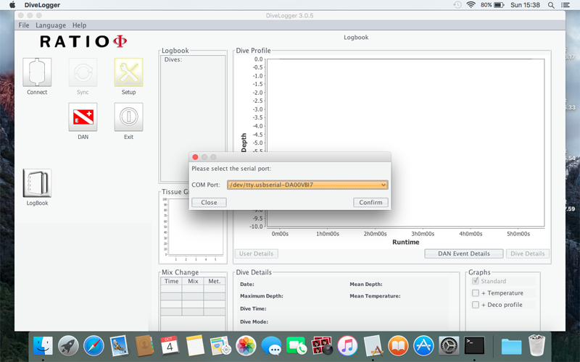Open System Preferences in the Dock
580x362 pixels.
(x=449, y=346)
